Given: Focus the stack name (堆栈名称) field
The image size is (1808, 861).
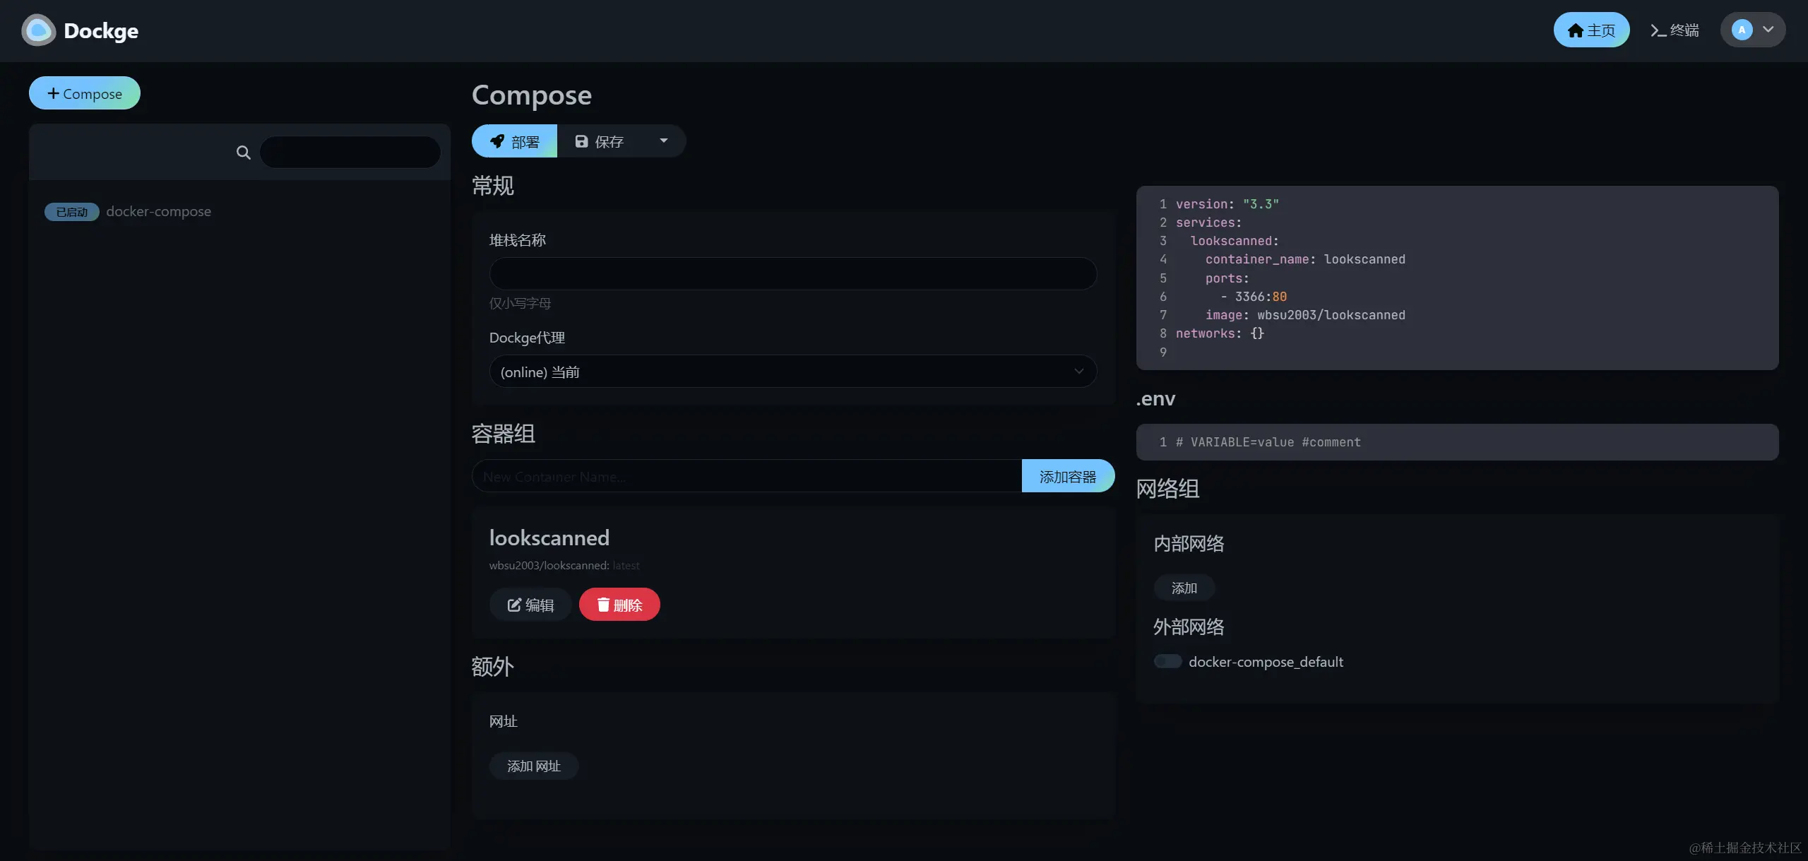Looking at the screenshot, I should [x=792, y=273].
